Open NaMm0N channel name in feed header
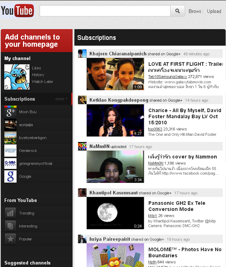 pyautogui.click(x=100, y=147)
